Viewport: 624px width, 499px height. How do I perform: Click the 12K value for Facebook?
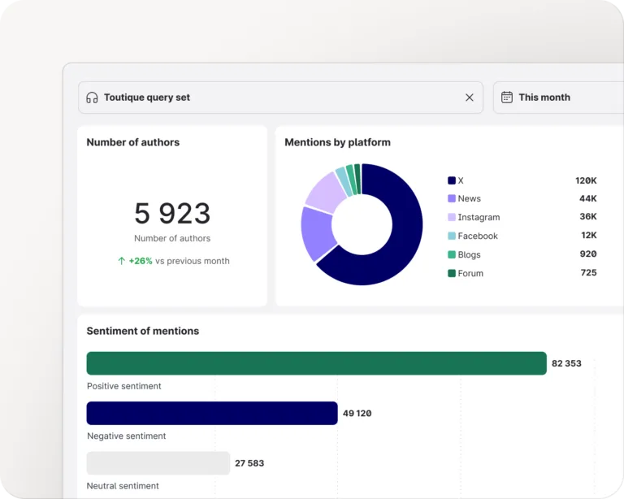tap(588, 235)
